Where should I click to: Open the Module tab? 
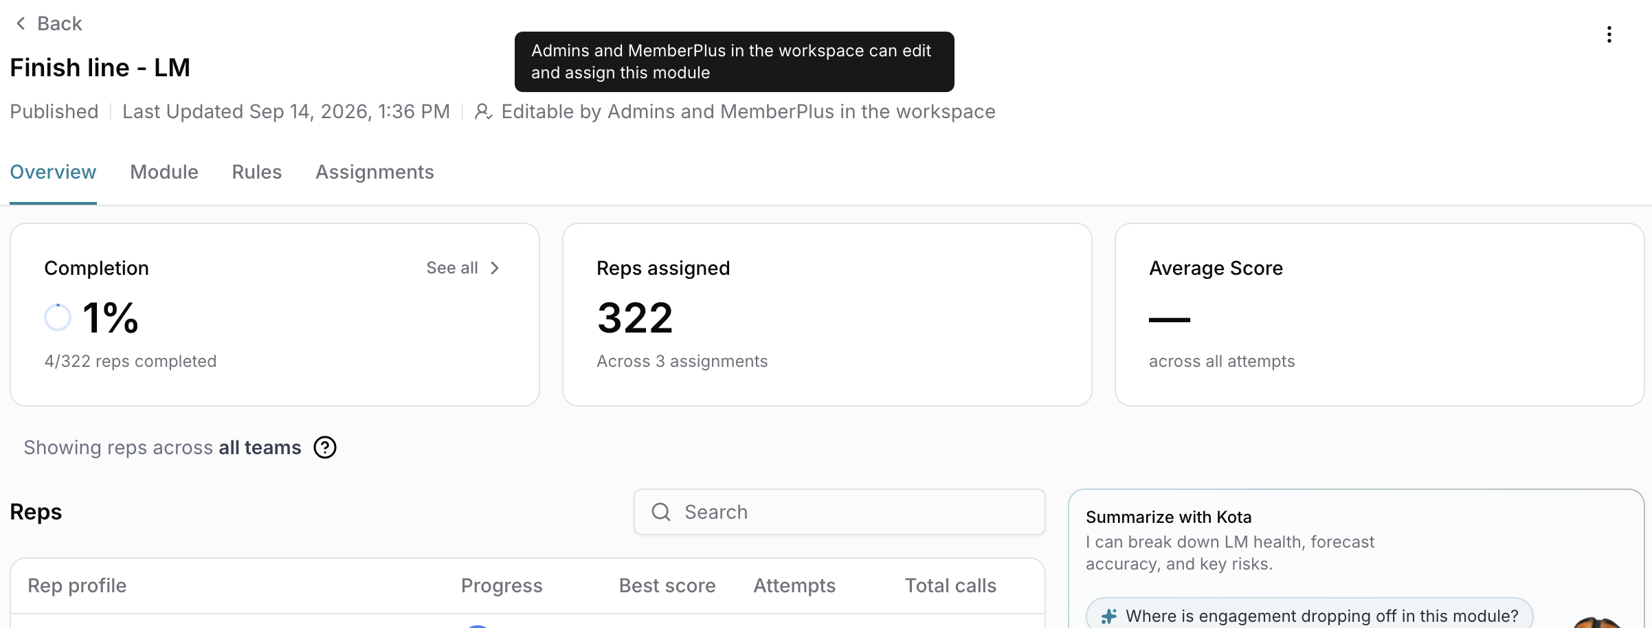click(x=164, y=172)
